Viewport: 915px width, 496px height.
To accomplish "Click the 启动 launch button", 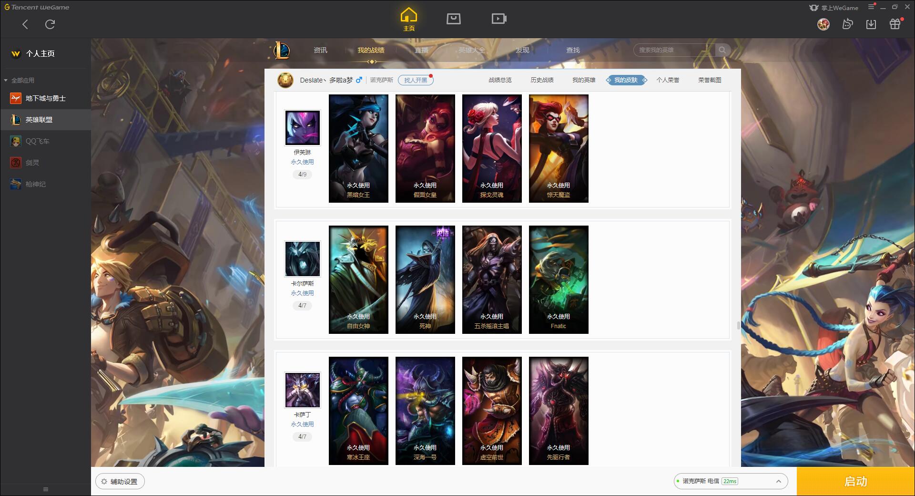I will [855, 482].
